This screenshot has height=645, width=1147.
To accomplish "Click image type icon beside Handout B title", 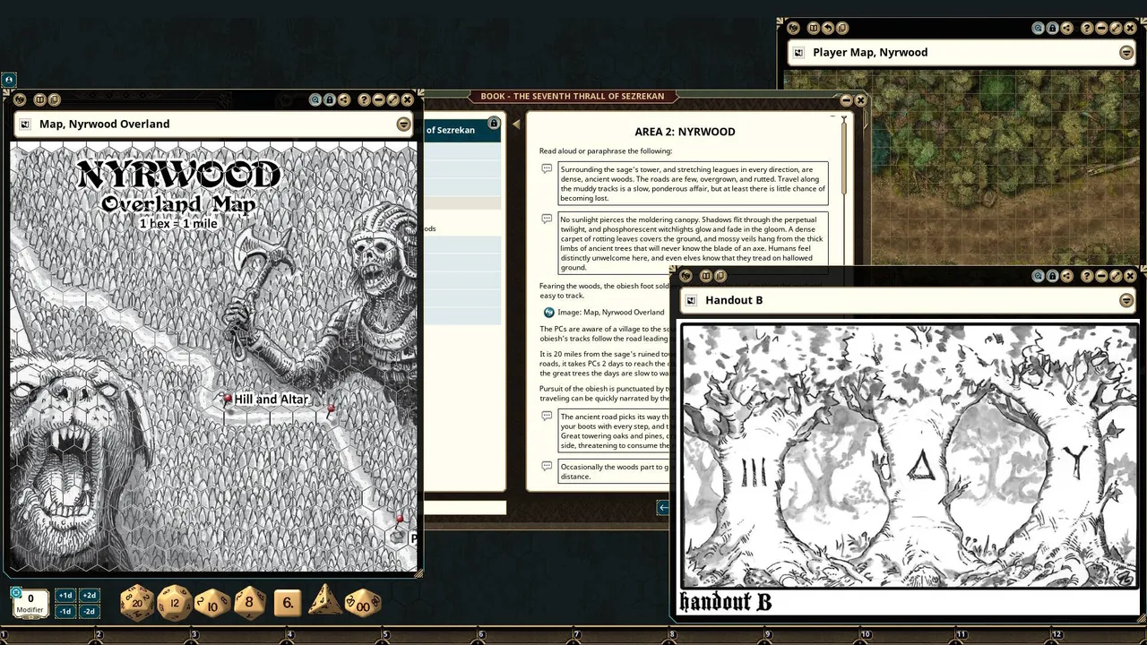I will coord(691,300).
